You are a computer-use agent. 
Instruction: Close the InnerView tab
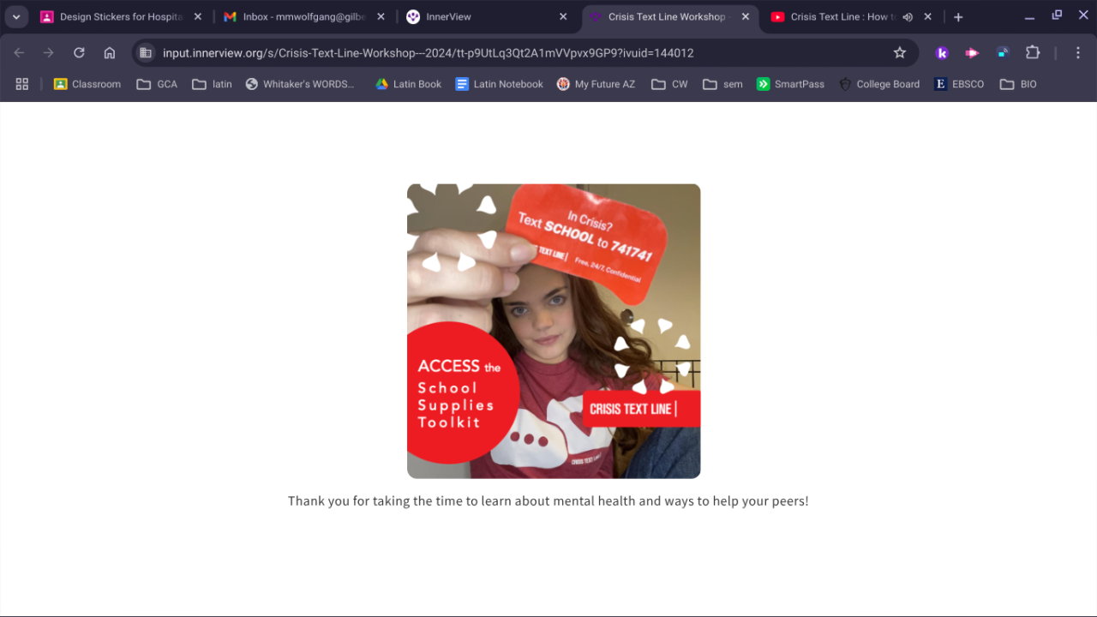click(563, 17)
